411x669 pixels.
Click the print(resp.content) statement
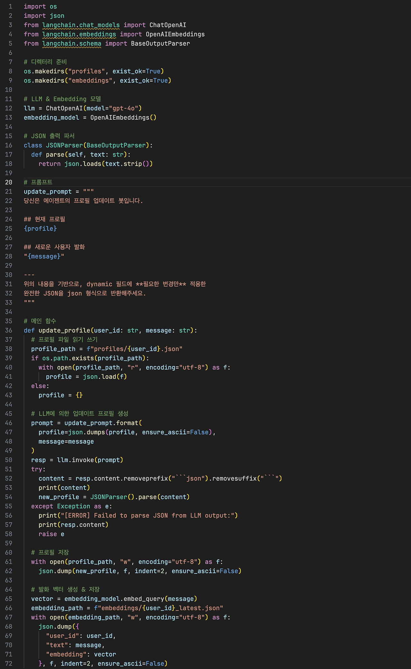point(74,525)
